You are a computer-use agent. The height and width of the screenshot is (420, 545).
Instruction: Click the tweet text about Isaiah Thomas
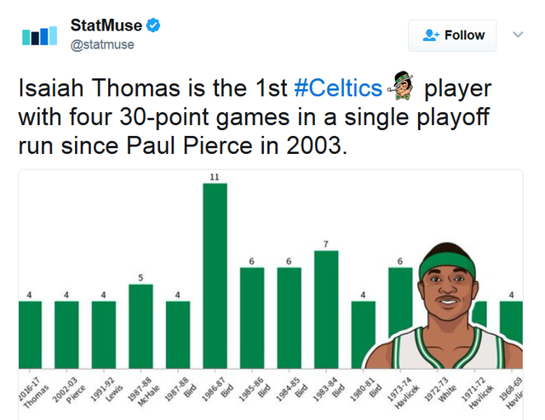[255, 116]
